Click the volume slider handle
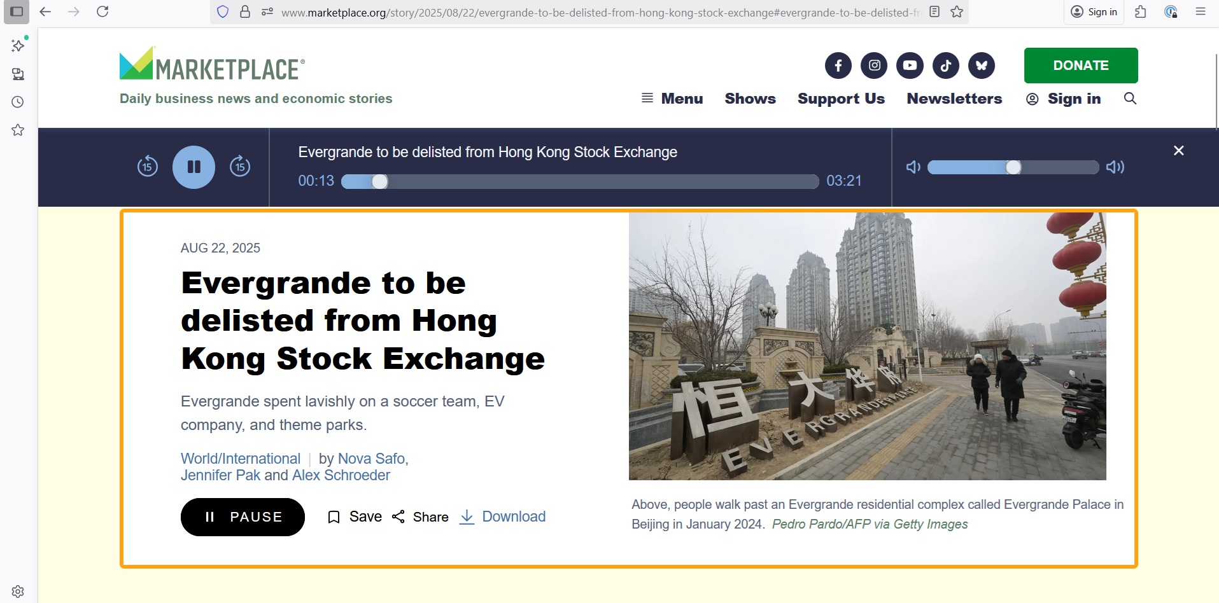 [1013, 167]
